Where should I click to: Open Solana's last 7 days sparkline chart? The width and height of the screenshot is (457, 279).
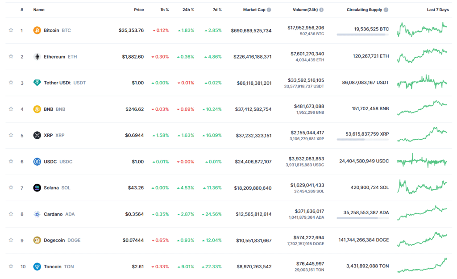click(x=422, y=187)
